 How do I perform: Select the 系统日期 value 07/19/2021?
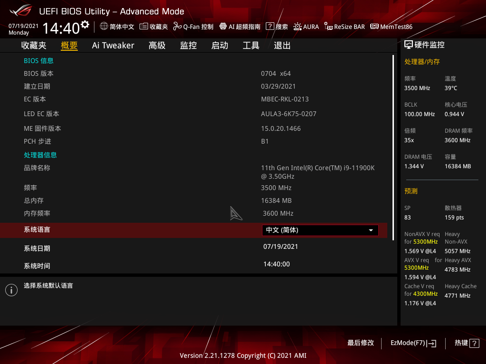pyautogui.click(x=280, y=246)
